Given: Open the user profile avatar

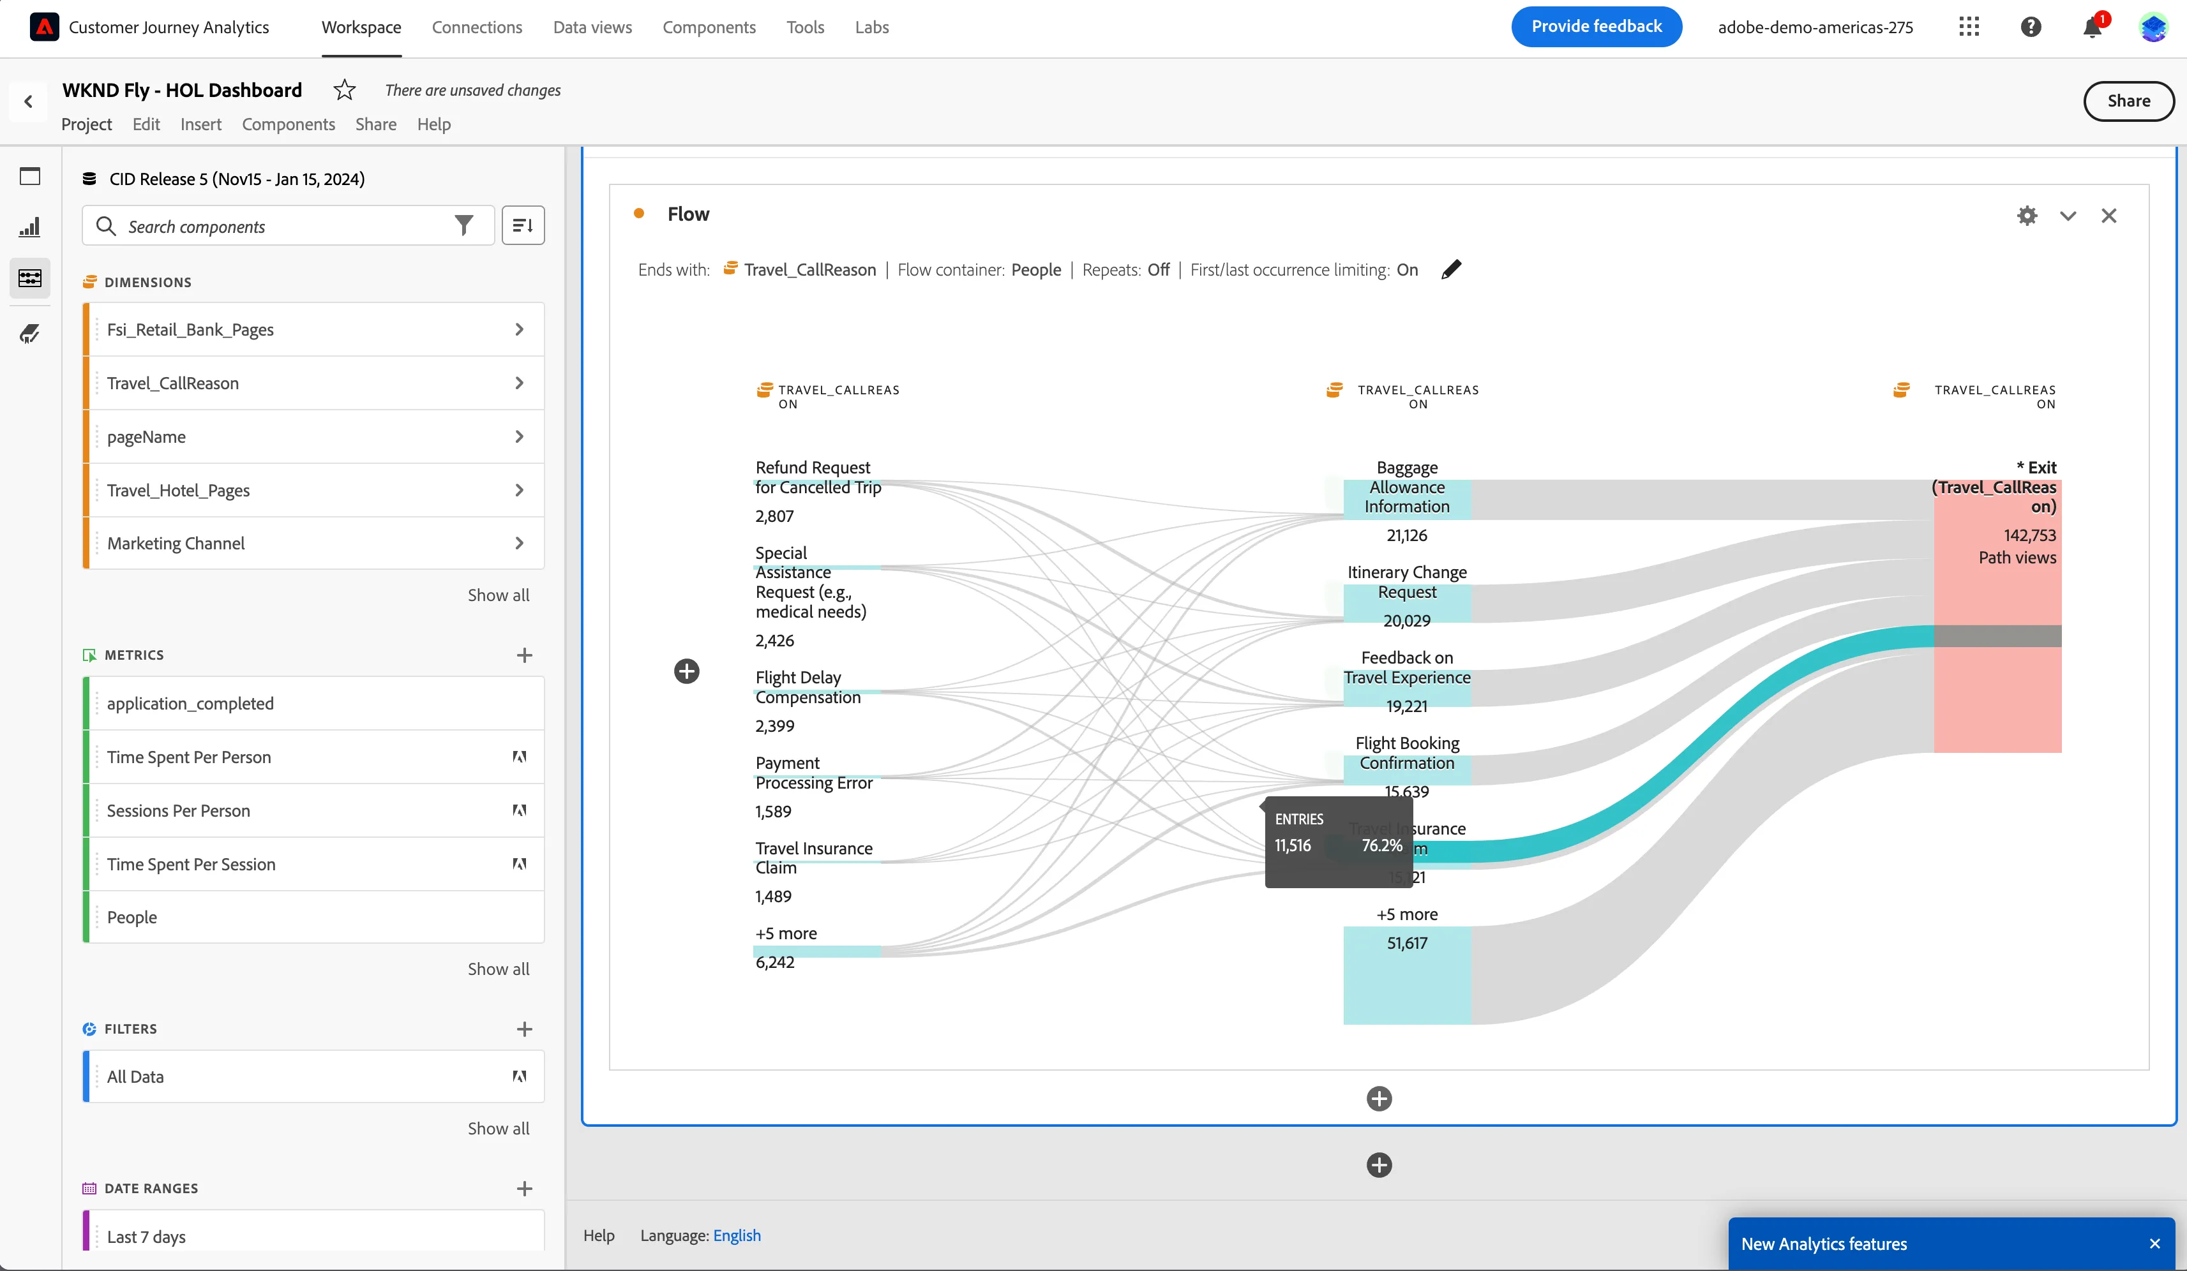Looking at the screenshot, I should click(2153, 27).
